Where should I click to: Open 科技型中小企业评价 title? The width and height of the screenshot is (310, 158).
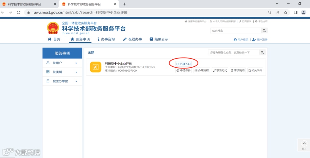tap(119, 63)
